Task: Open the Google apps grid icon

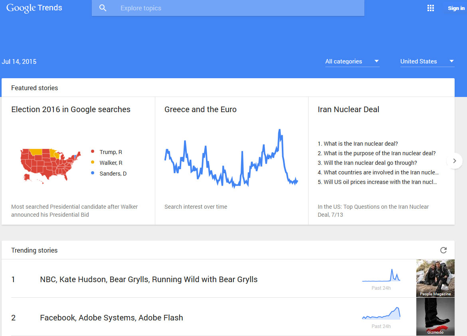Action: pos(430,8)
